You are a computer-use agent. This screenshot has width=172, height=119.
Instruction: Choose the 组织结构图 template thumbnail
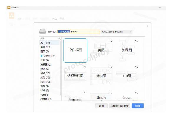pyautogui.click(x=75, y=76)
